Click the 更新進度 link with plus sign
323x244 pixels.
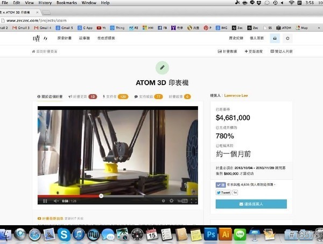tap(254, 51)
